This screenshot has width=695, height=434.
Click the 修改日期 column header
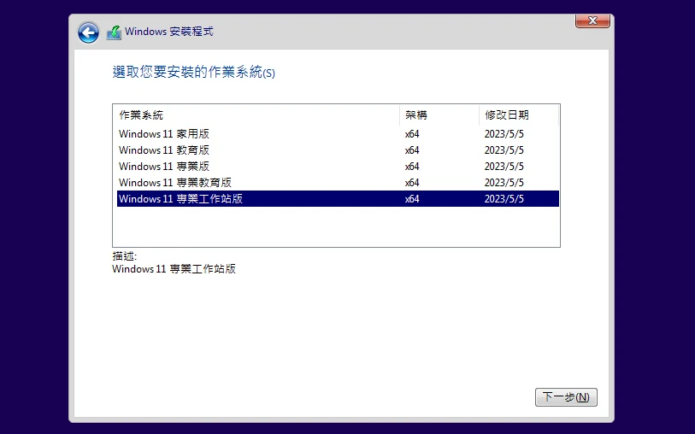coord(519,115)
